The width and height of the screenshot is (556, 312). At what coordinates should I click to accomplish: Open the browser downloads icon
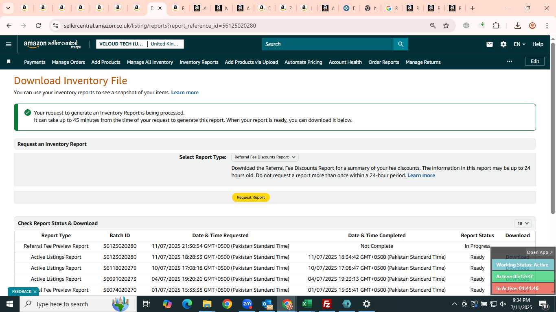point(518,26)
